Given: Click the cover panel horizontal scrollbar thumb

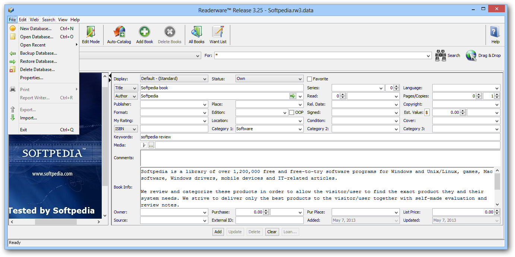Looking at the screenshot, I should (56, 222).
